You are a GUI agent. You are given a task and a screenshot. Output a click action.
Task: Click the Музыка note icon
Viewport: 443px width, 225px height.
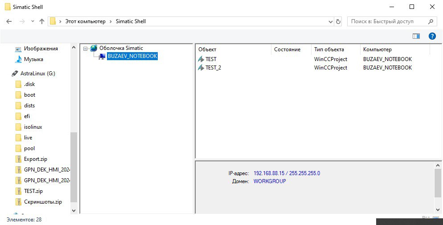click(18, 59)
